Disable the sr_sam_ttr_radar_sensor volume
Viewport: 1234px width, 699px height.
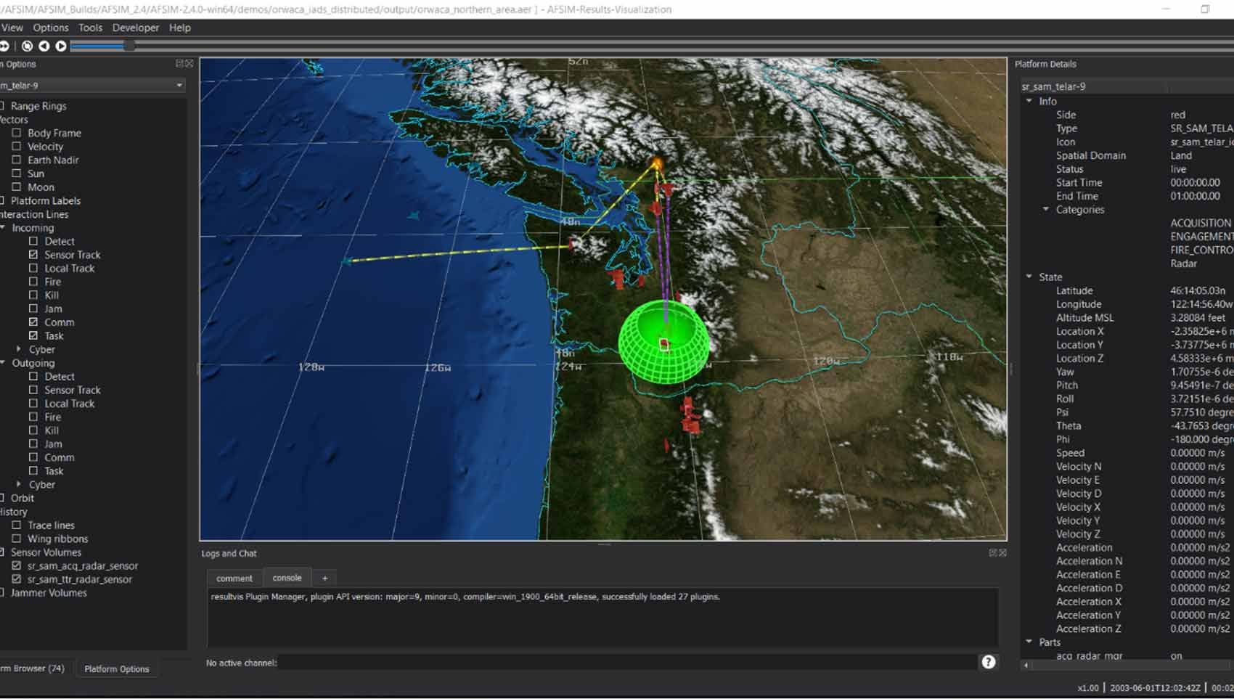click(17, 579)
